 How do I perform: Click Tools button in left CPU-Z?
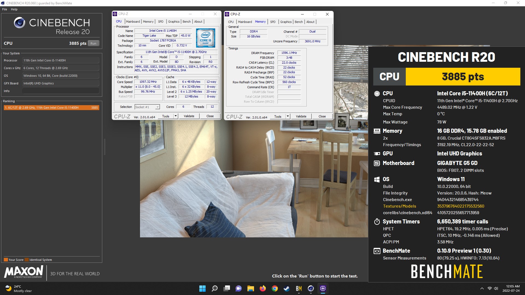click(166, 116)
